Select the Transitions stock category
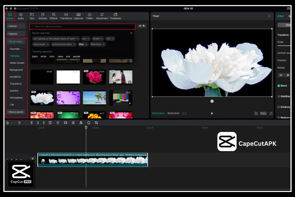 (x=16, y=84)
